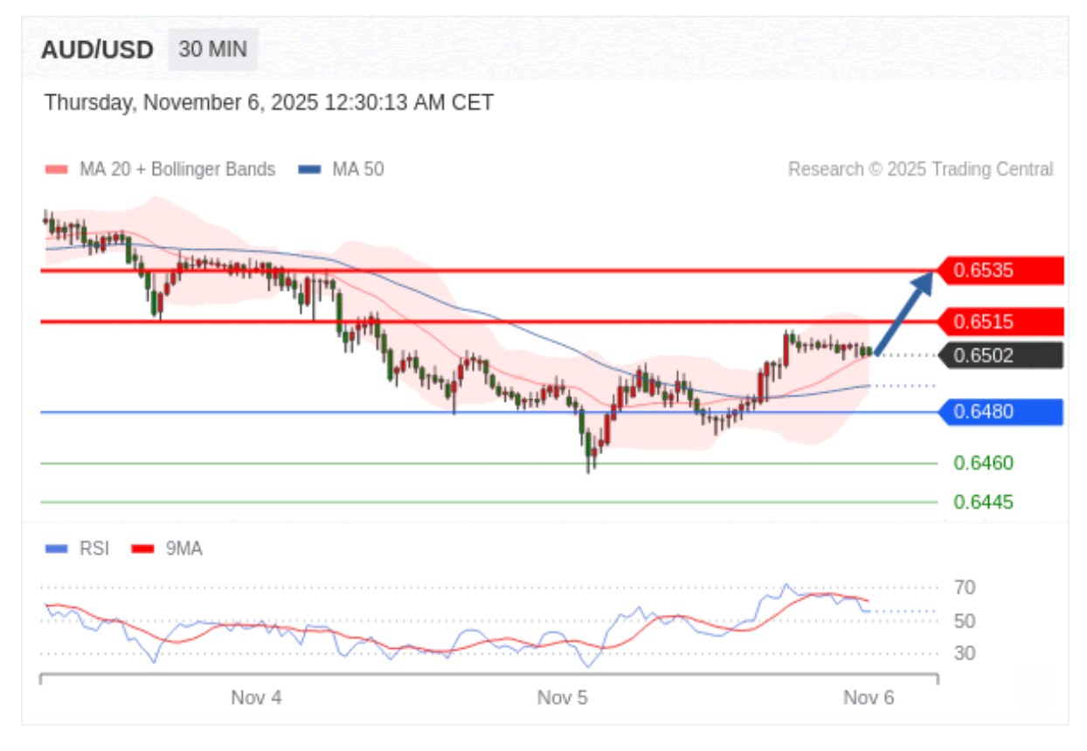
Task: Click the blue upward forecast arrow
Action: coord(904,313)
